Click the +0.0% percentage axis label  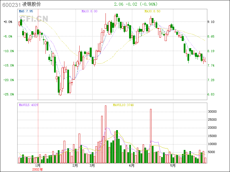tap(8, 22)
